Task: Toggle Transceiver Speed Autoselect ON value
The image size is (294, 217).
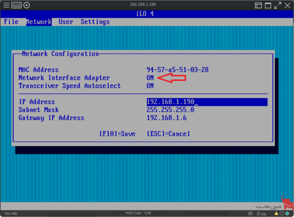Action: (x=150, y=86)
